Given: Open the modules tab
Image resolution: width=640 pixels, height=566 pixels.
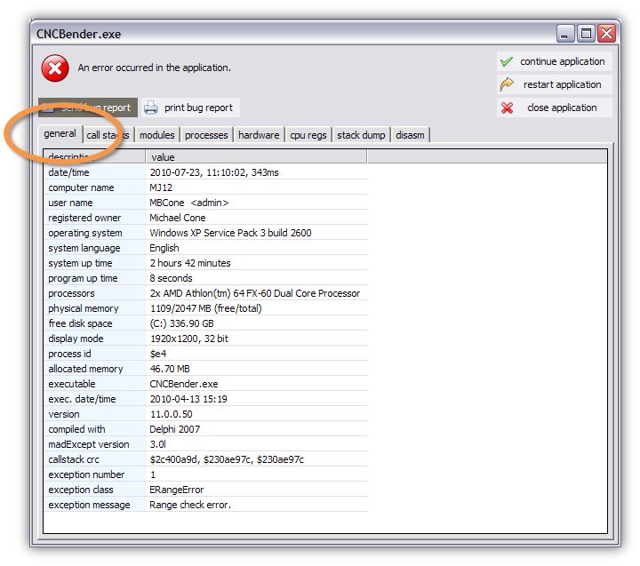Looking at the screenshot, I should tap(156, 135).
